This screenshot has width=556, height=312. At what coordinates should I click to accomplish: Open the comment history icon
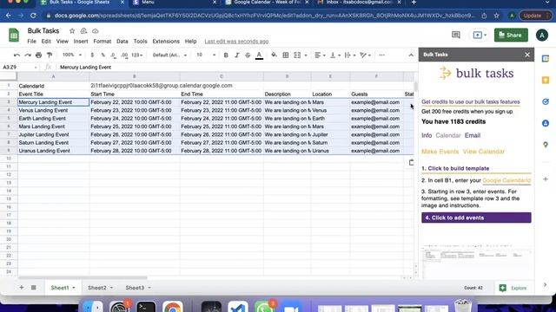pos(456,35)
